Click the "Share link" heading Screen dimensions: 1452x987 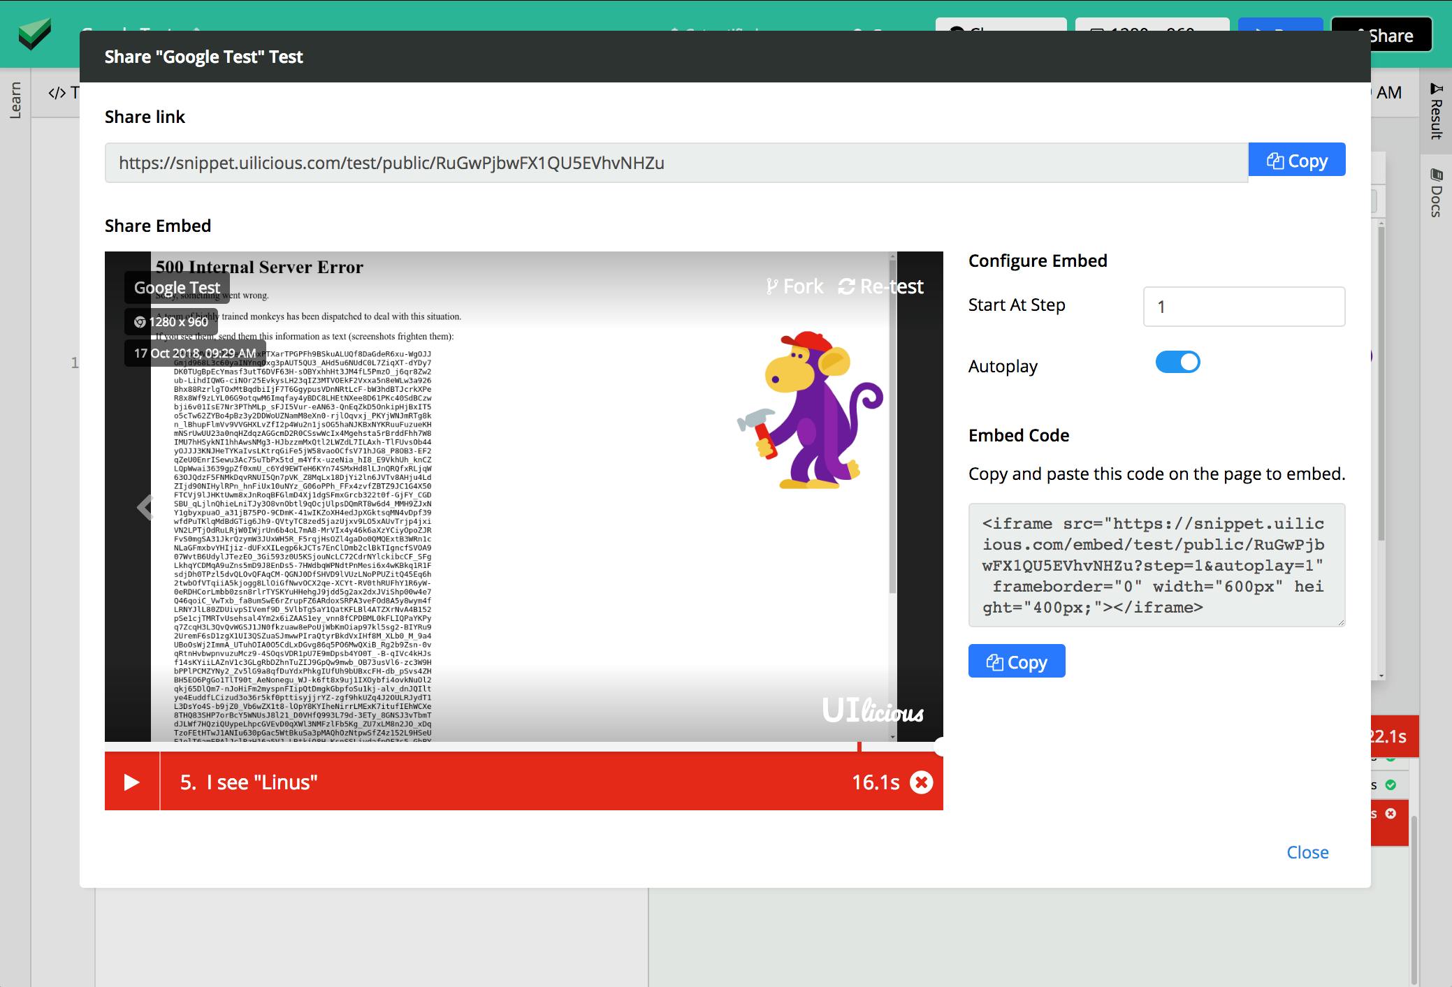click(x=145, y=117)
